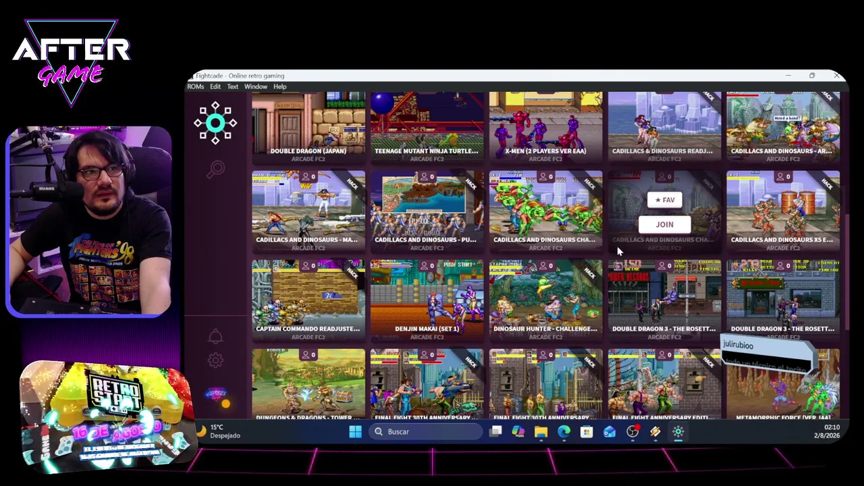The width and height of the screenshot is (864, 486).
Task: Open the magnifier search icon in the sidebar
Action: 215,169
